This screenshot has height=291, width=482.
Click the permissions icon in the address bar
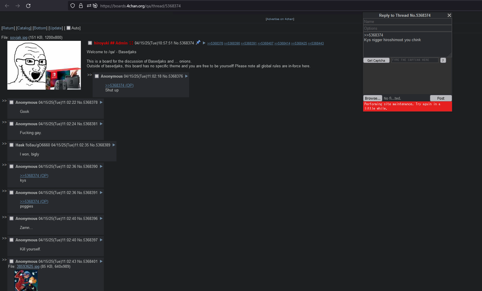click(x=89, y=6)
